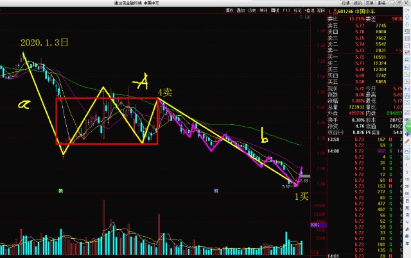411x258 pixels.
Task: Click the 外盘 429726 value
Action: coord(357,113)
